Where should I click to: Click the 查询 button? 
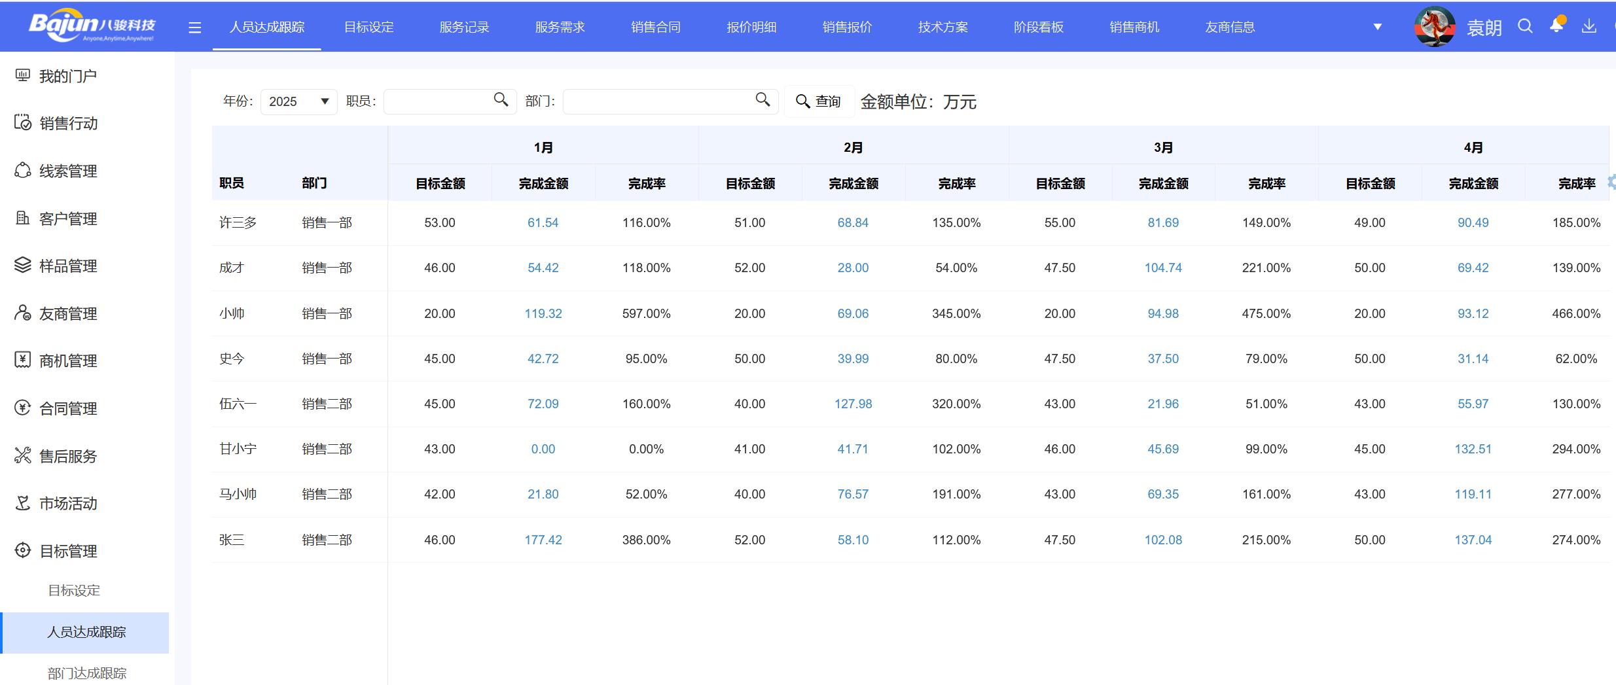[819, 101]
